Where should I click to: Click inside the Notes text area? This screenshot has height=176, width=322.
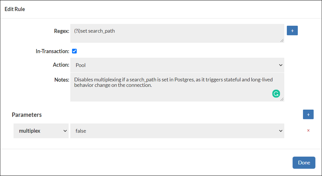(177, 87)
